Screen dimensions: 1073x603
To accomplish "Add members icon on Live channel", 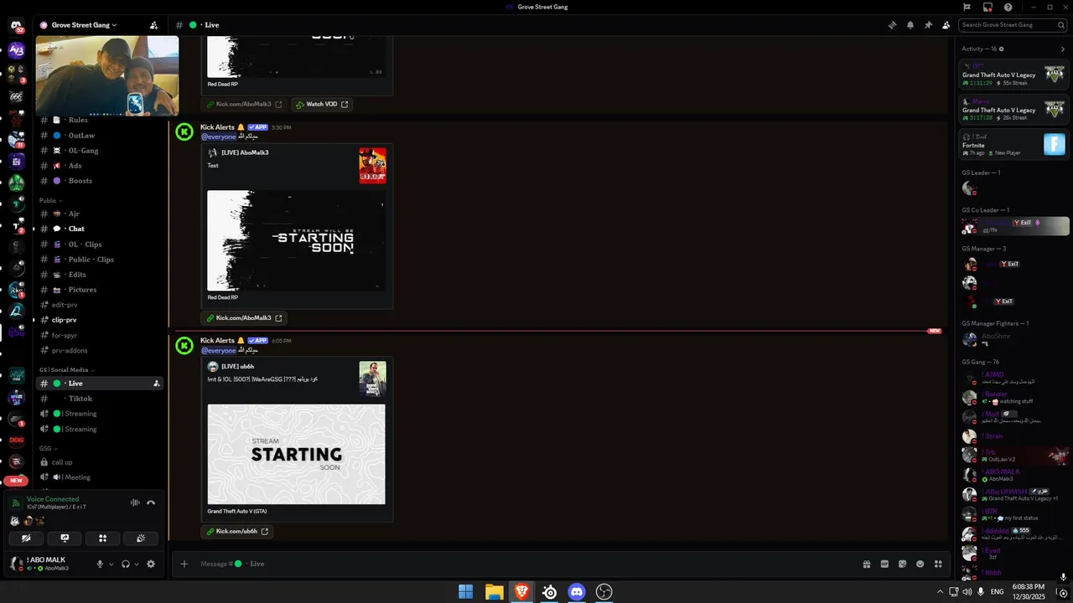I will click(x=156, y=384).
